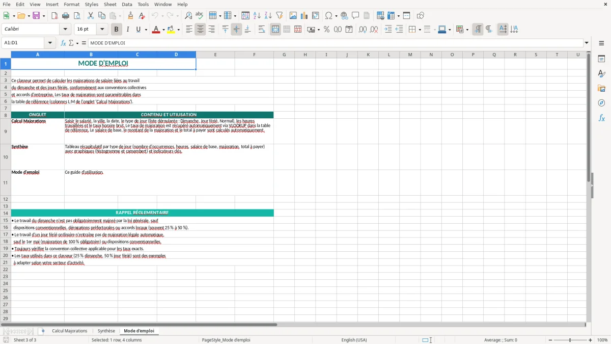Open the Data menu

coord(127,4)
